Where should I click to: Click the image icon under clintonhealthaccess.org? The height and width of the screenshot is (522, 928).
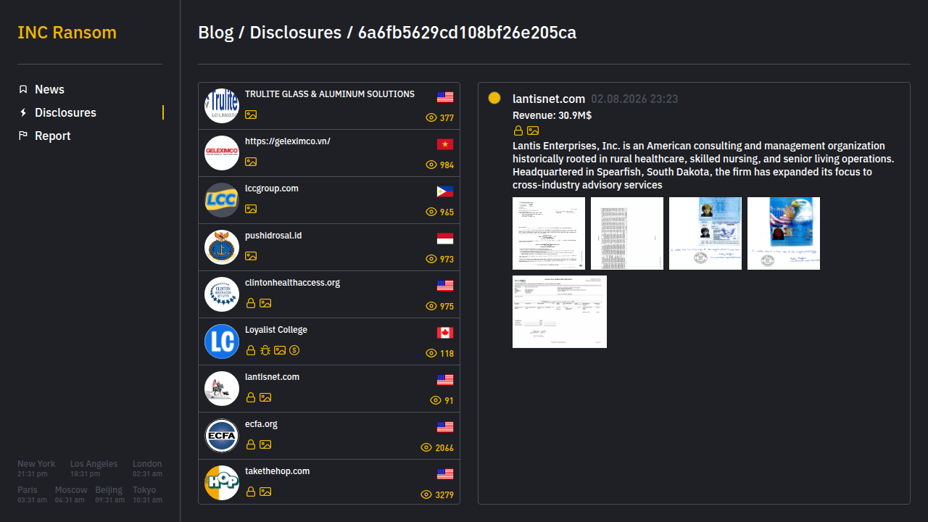tap(265, 303)
